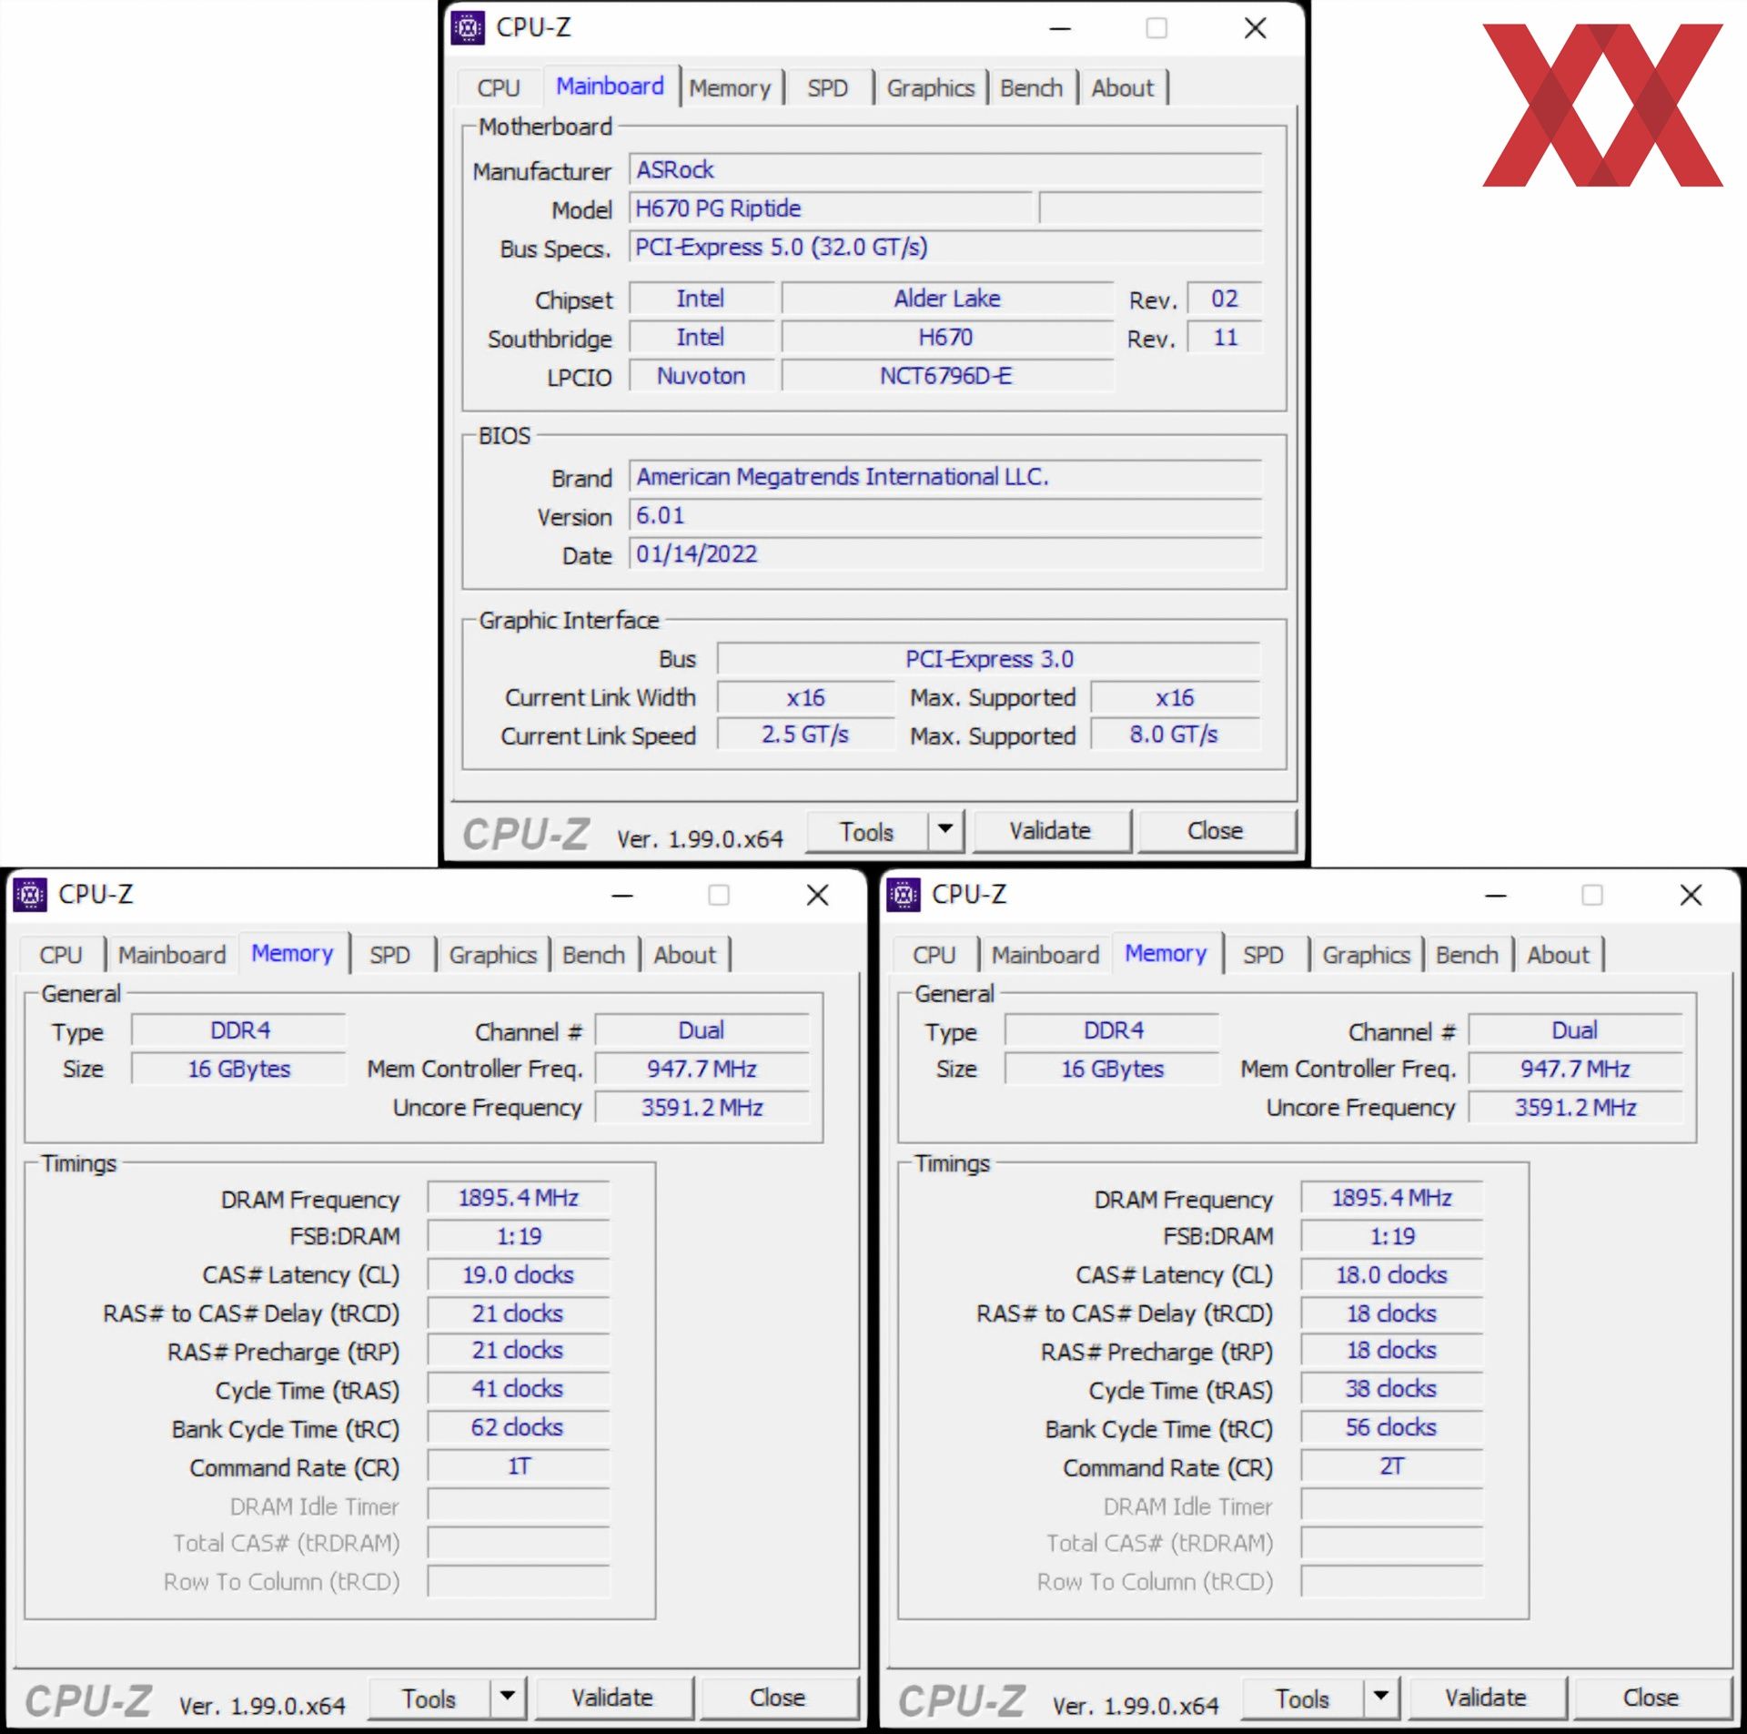Open the SPD tab in the 2T command rate window
1747x1734 pixels.
click(1264, 955)
